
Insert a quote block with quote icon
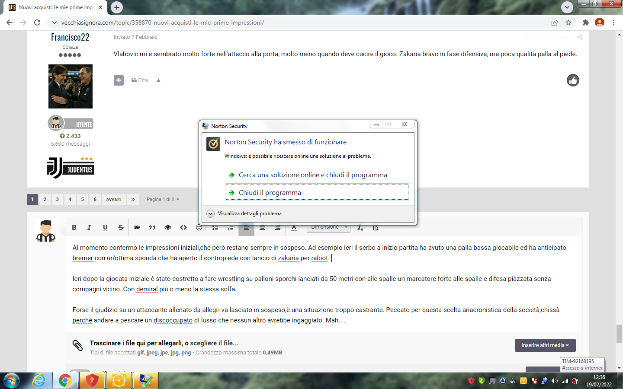tap(152, 227)
